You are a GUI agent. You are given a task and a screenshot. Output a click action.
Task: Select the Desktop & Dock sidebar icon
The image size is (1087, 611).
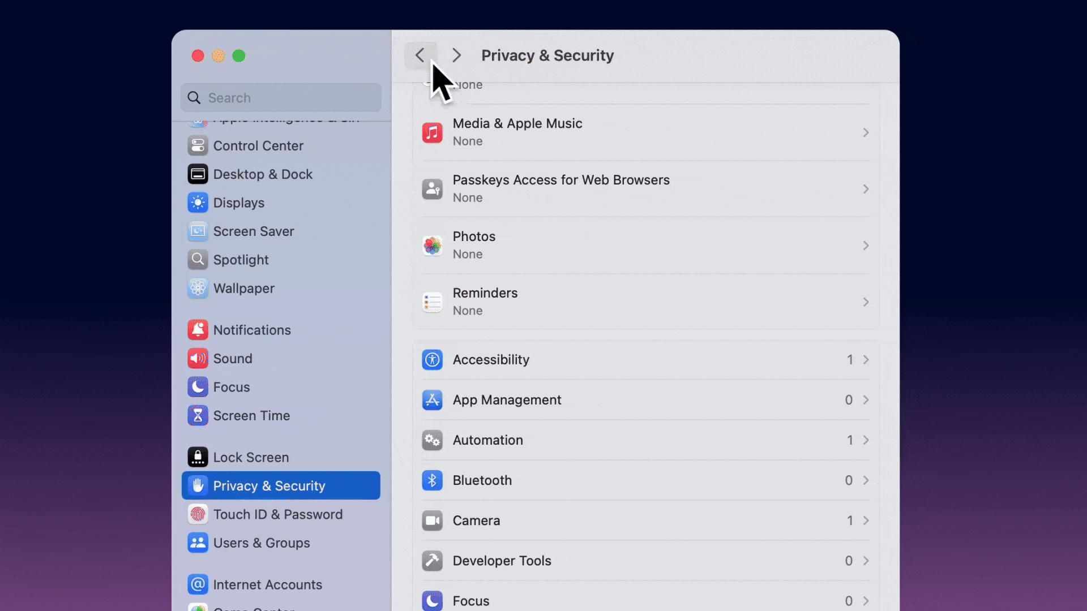[x=198, y=174]
